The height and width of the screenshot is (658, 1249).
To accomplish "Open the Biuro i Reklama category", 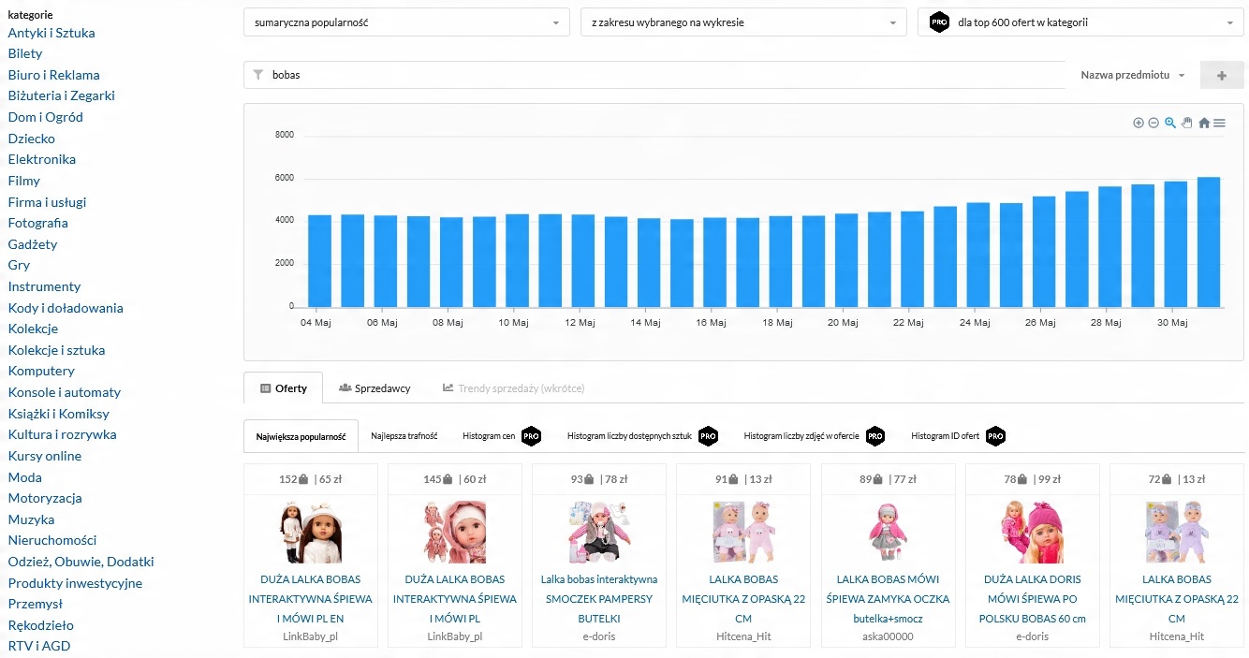I will (53, 75).
